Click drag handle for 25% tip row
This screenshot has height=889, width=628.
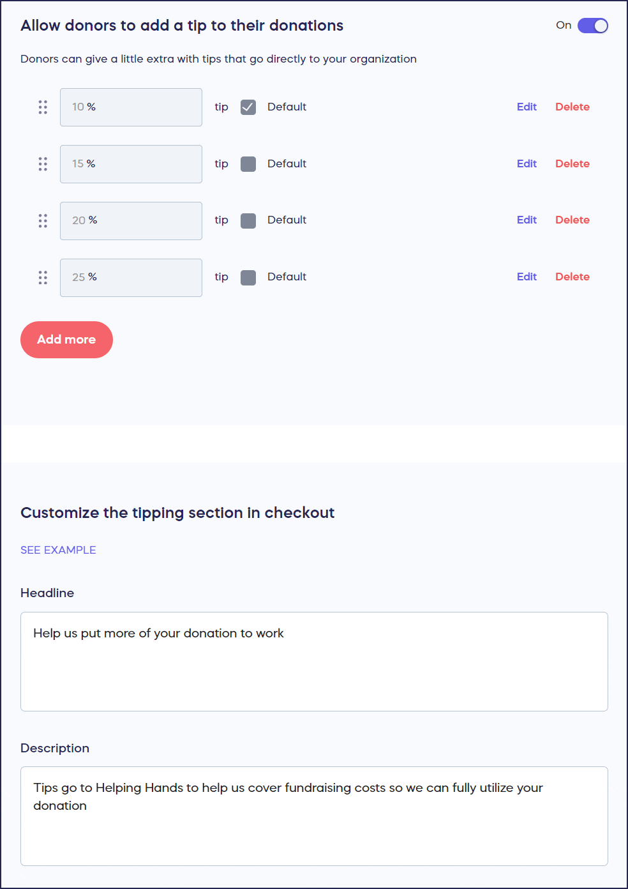(x=43, y=278)
